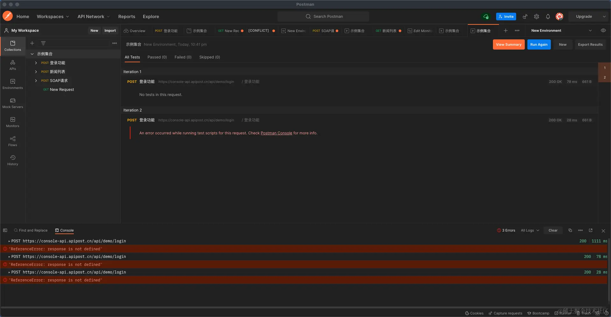The image size is (611, 317).
Task: Open the Flows sidebar panel
Action: coord(13,141)
